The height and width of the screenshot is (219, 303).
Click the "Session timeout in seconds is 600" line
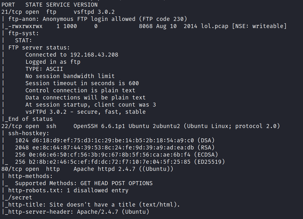[x=82, y=83]
